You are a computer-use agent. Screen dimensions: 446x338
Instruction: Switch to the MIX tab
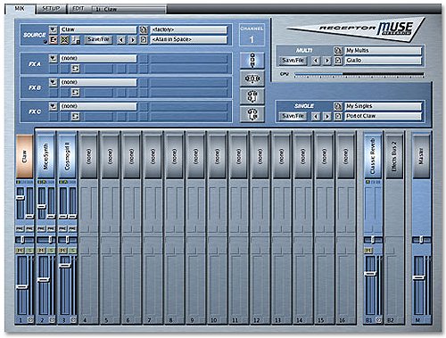(20, 9)
